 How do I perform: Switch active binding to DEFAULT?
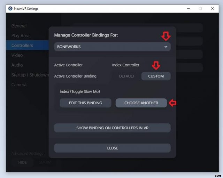point(126,76)
